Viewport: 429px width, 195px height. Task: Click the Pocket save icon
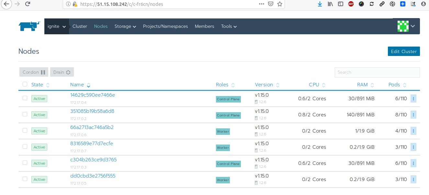pyautogui.click(x=271, y=4)
